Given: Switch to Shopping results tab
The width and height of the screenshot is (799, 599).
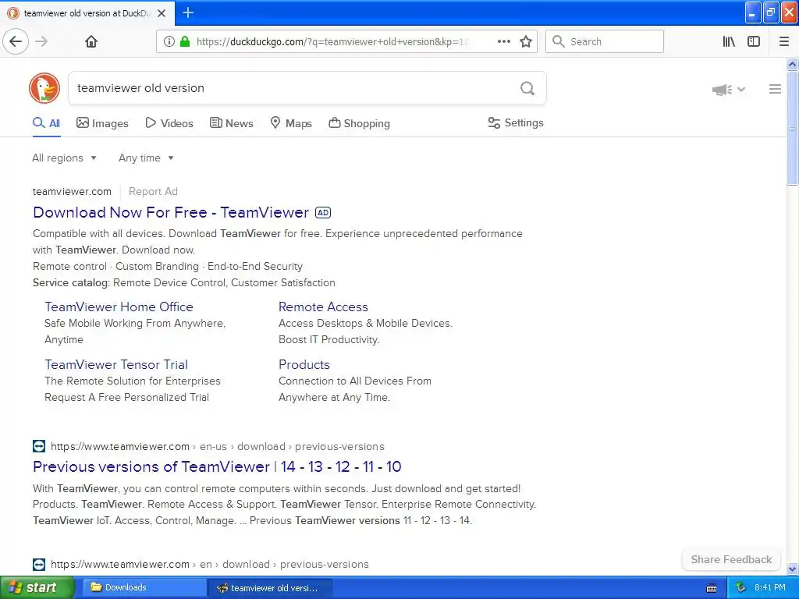Looking at the screenshot, I should click(359, 123).
